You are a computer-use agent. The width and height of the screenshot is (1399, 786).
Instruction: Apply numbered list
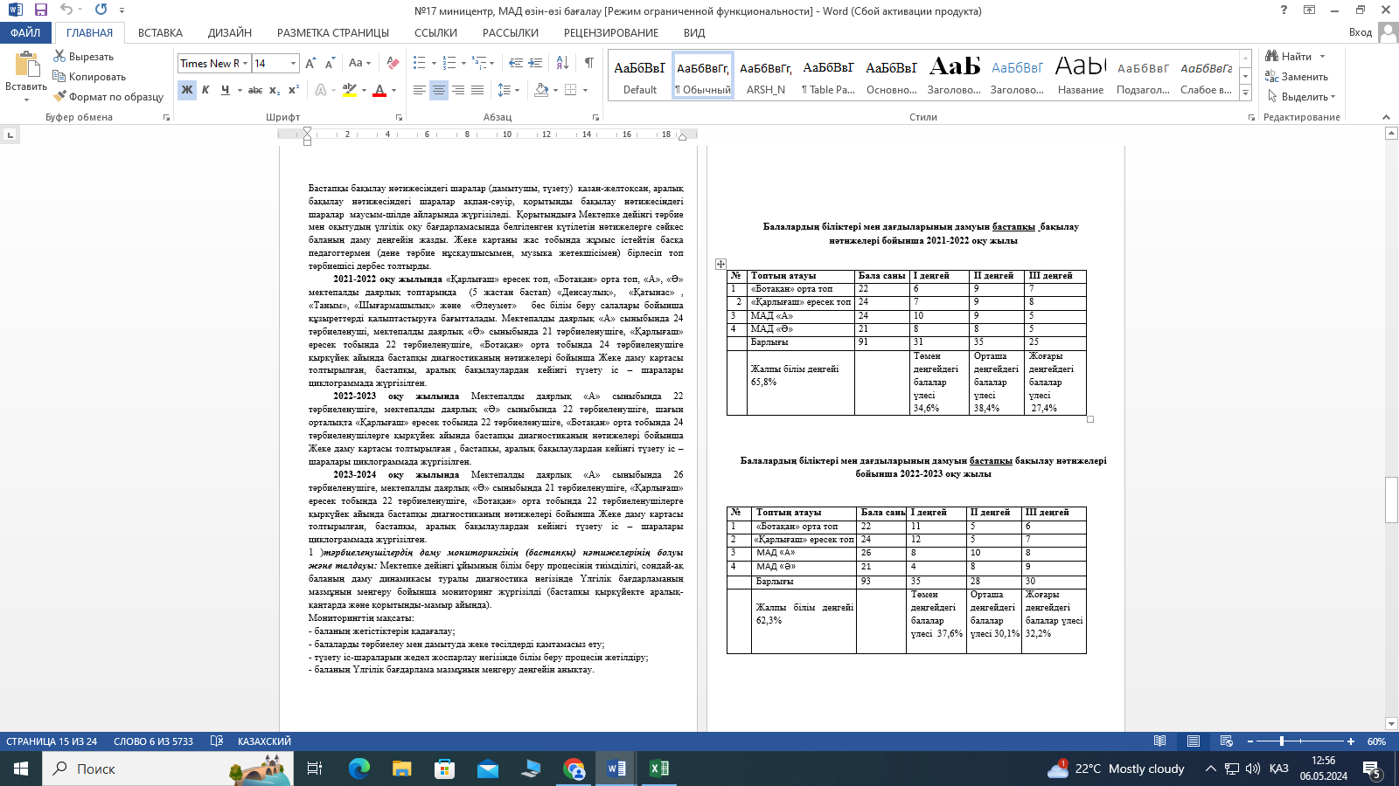[x=449, y=63]
